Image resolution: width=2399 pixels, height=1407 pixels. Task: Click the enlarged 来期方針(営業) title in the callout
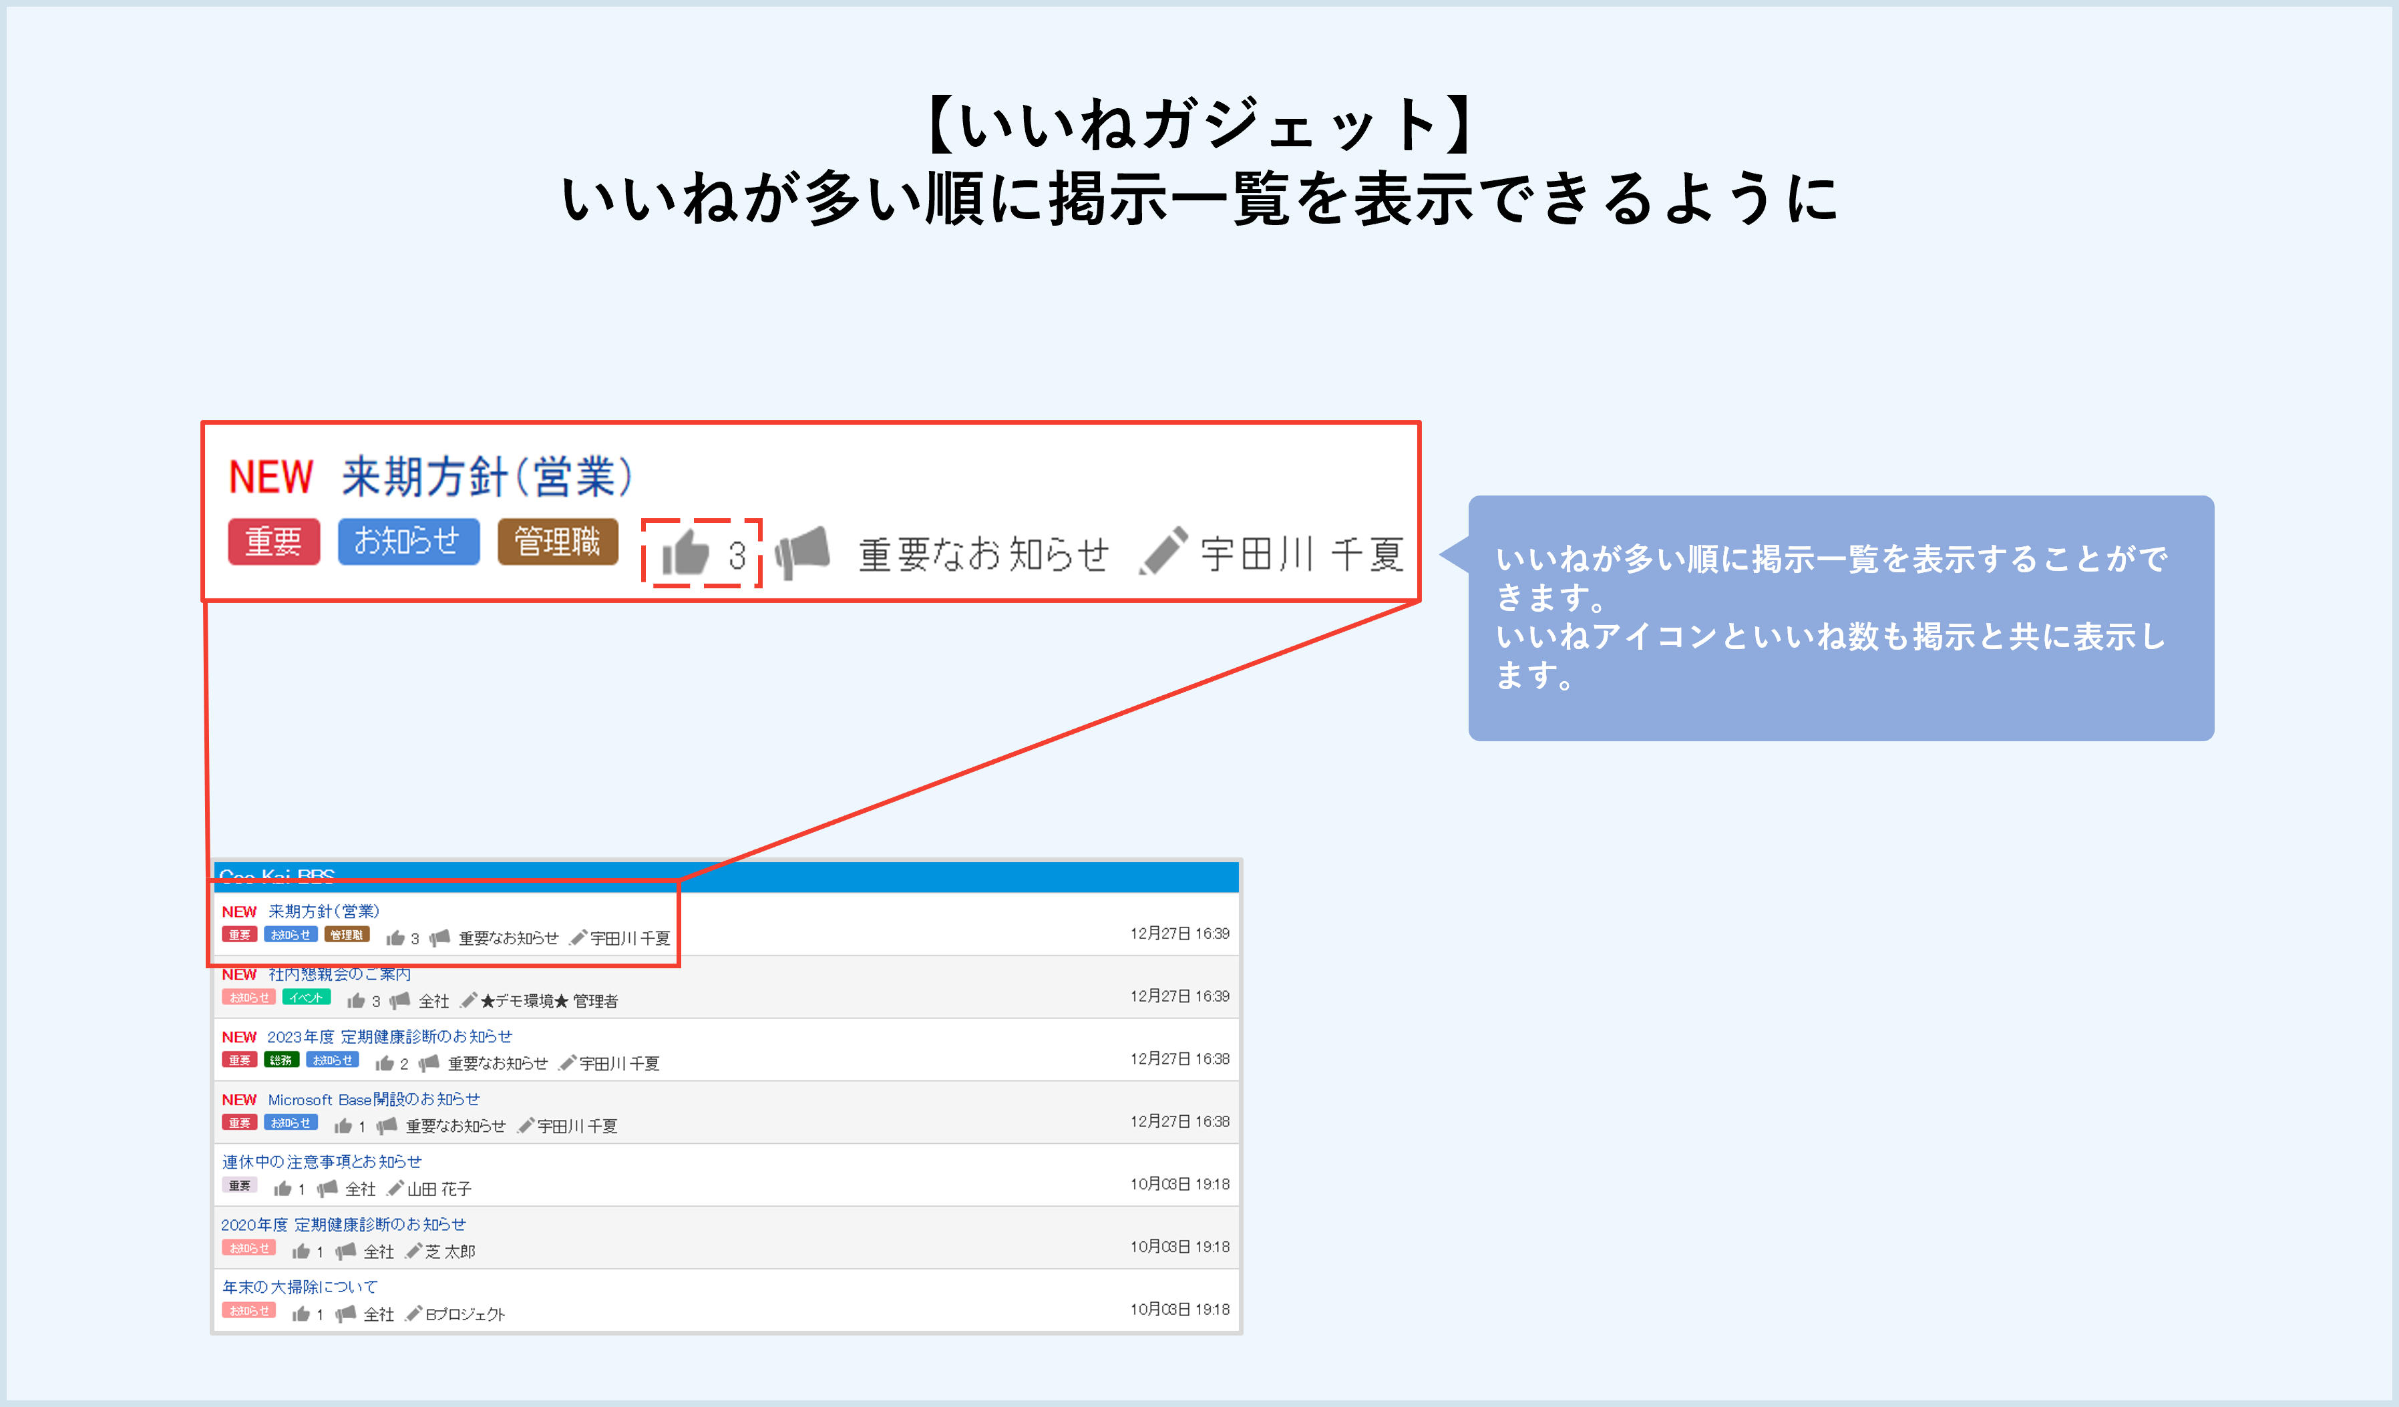488,476
